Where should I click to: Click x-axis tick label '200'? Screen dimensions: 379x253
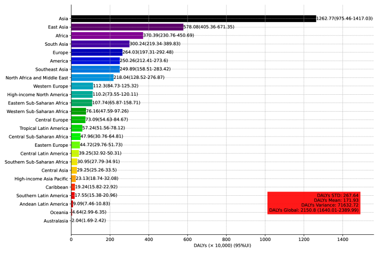point(110,240)
